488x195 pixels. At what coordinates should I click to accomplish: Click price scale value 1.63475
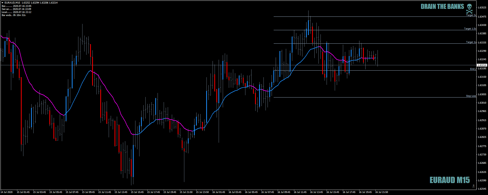[482, 17]
